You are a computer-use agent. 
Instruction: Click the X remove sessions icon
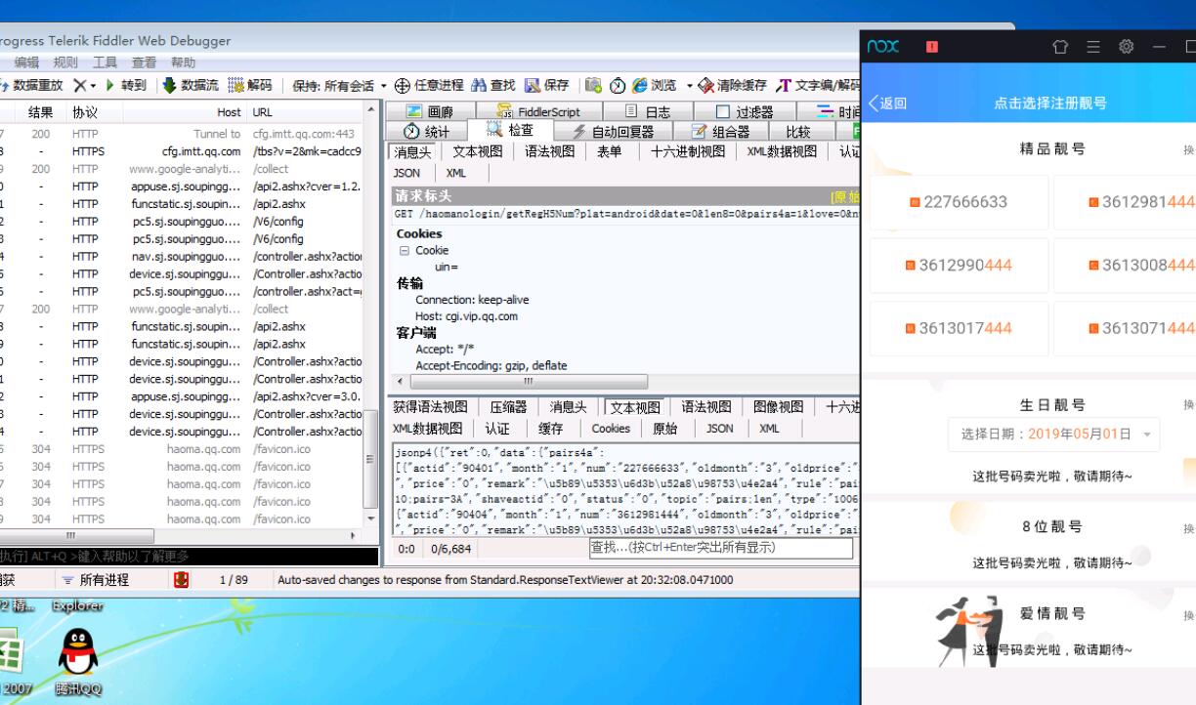pyautogui.click(x=79, y=86)
